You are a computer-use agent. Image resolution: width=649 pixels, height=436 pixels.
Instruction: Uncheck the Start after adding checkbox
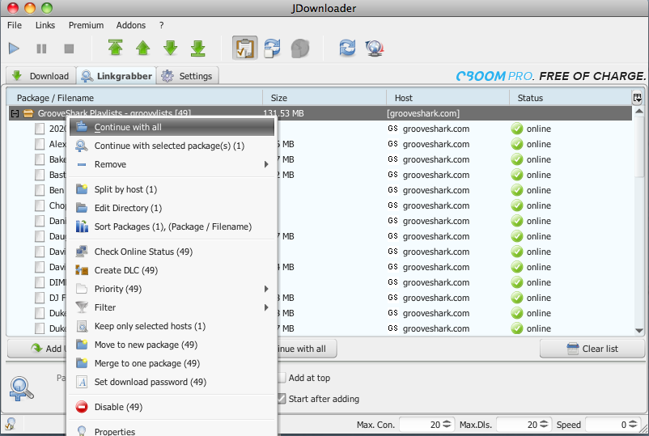[281, 399]
